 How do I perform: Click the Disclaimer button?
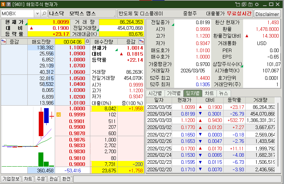267,14
